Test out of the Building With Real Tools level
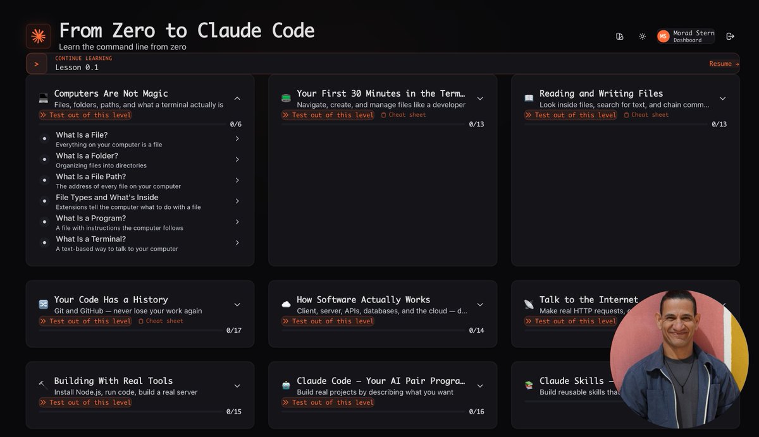Image resolution: width=759 pixels, height=437 pixels. pyautogui.click(x=85, y=402)
